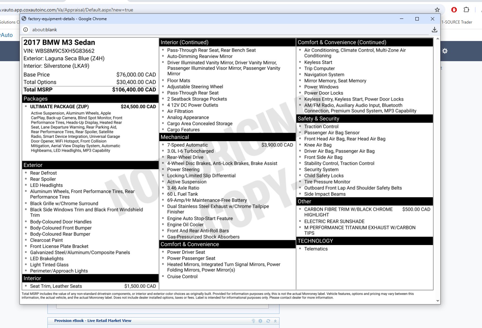Click the Seat Trim, Leather Seats item
This screenshot has height=328, width=482.
tap(56, 286)
